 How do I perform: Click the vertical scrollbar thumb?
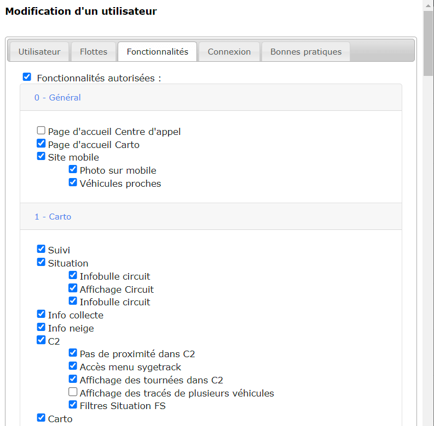(428, 44)
